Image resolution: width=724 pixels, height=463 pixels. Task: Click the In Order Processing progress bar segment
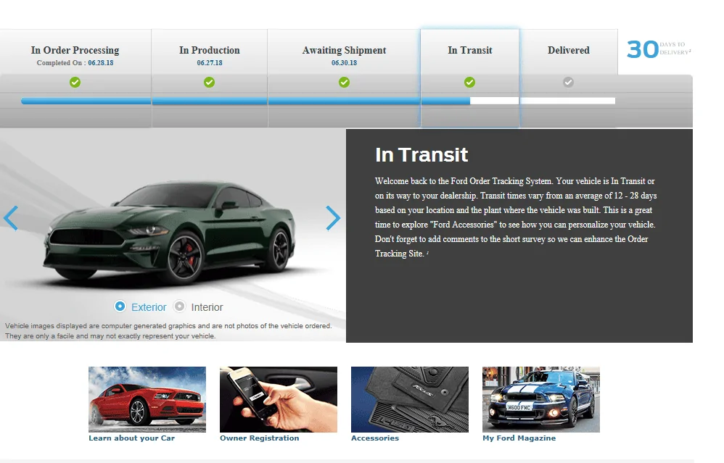[86, 101]
